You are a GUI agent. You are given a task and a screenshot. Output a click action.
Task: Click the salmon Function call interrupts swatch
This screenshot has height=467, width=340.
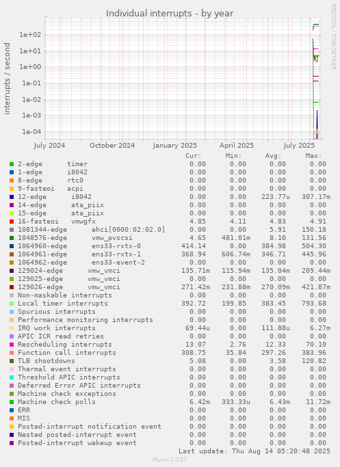[x=12, y=353]
